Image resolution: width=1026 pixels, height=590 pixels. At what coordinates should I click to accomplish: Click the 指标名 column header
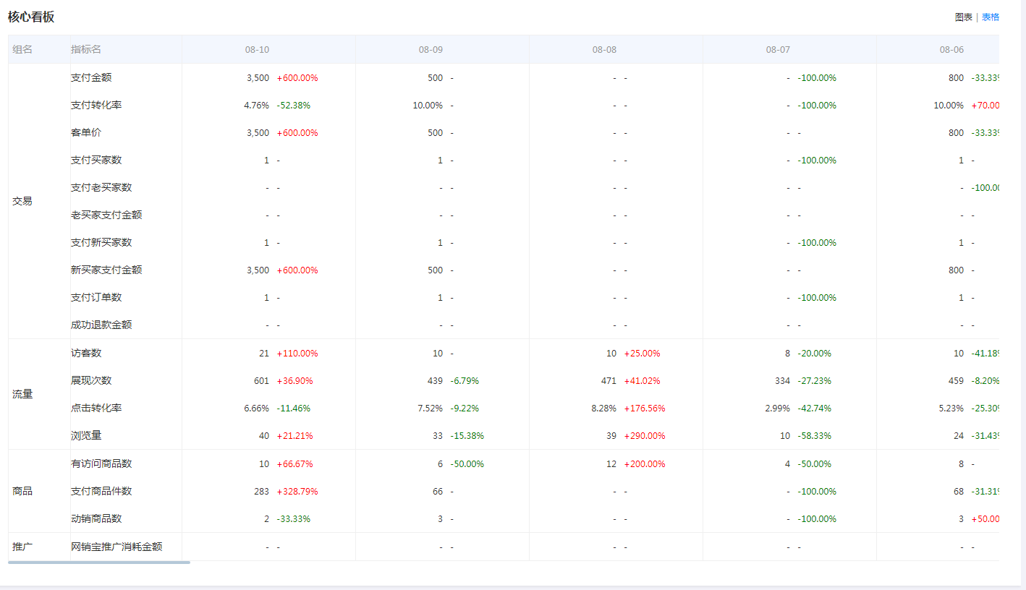click(86, 50)
